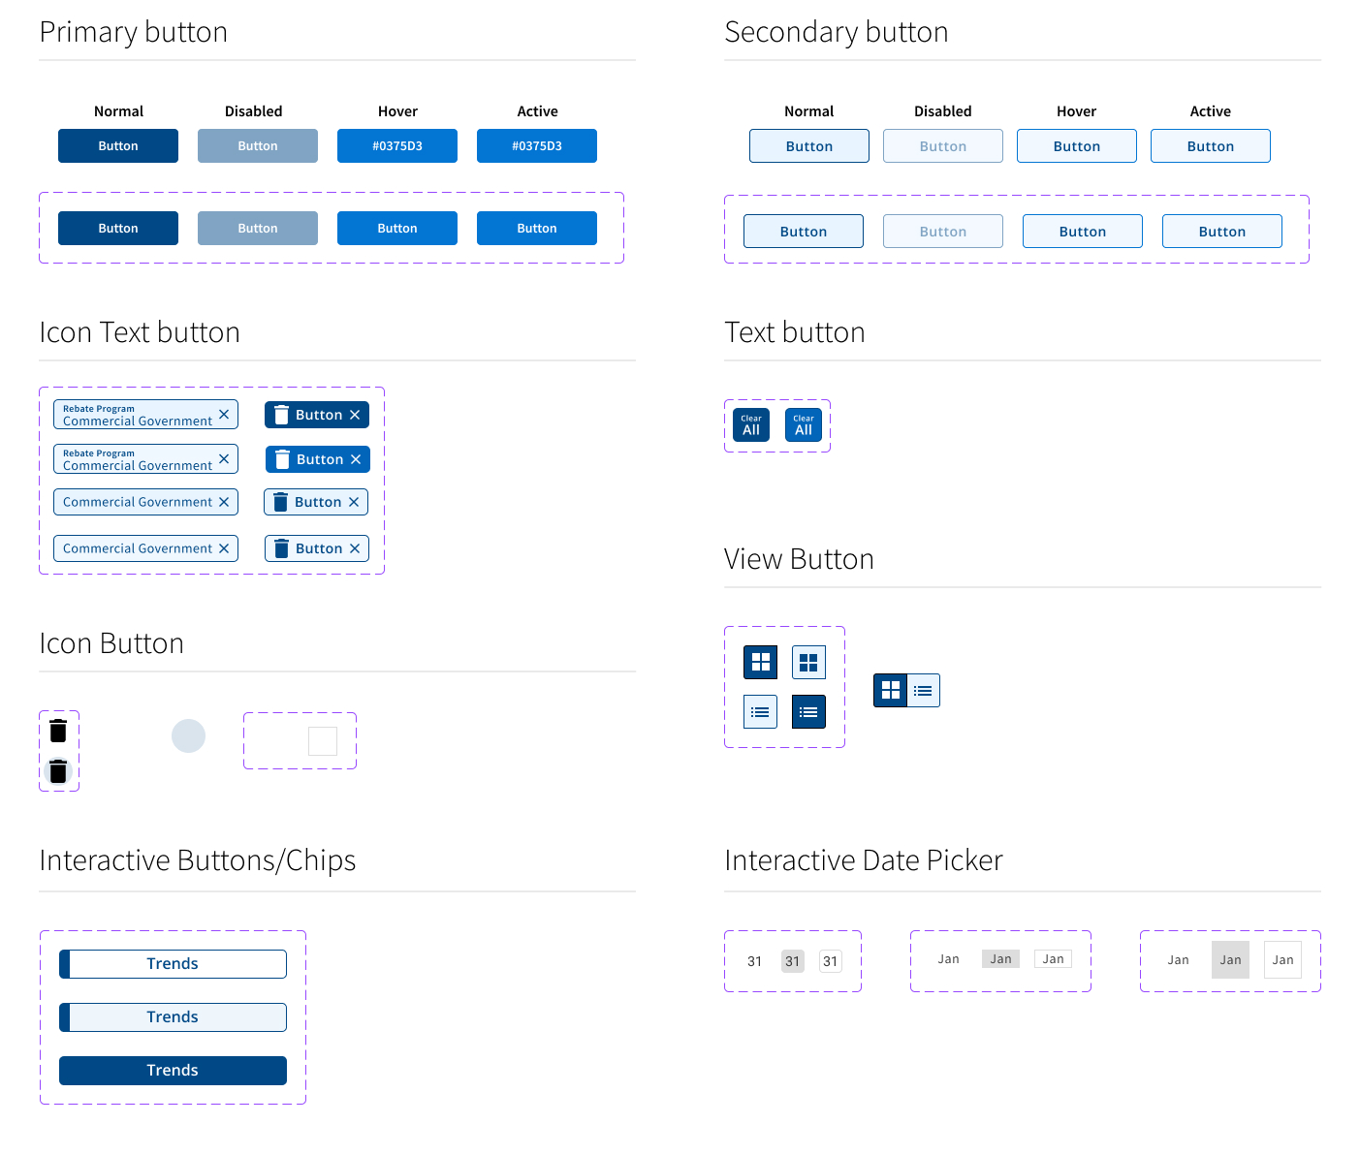This screenshot has height=1155, width=1360.
Task: Switch to grid view in the joined view toggle
Action: [x=891, y=691]
